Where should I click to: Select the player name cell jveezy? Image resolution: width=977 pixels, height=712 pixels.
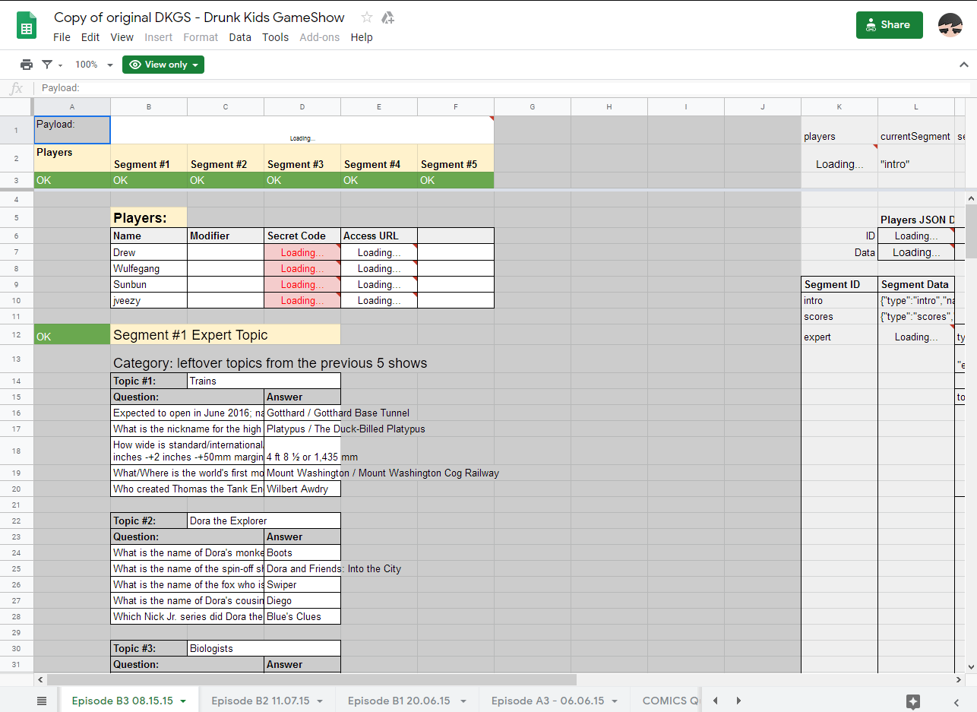click(149, 300)
